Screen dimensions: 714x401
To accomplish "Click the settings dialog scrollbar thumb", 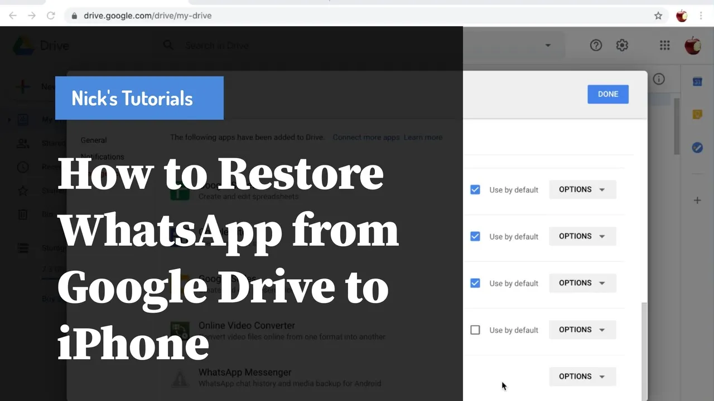I will [x=644, y=350].
